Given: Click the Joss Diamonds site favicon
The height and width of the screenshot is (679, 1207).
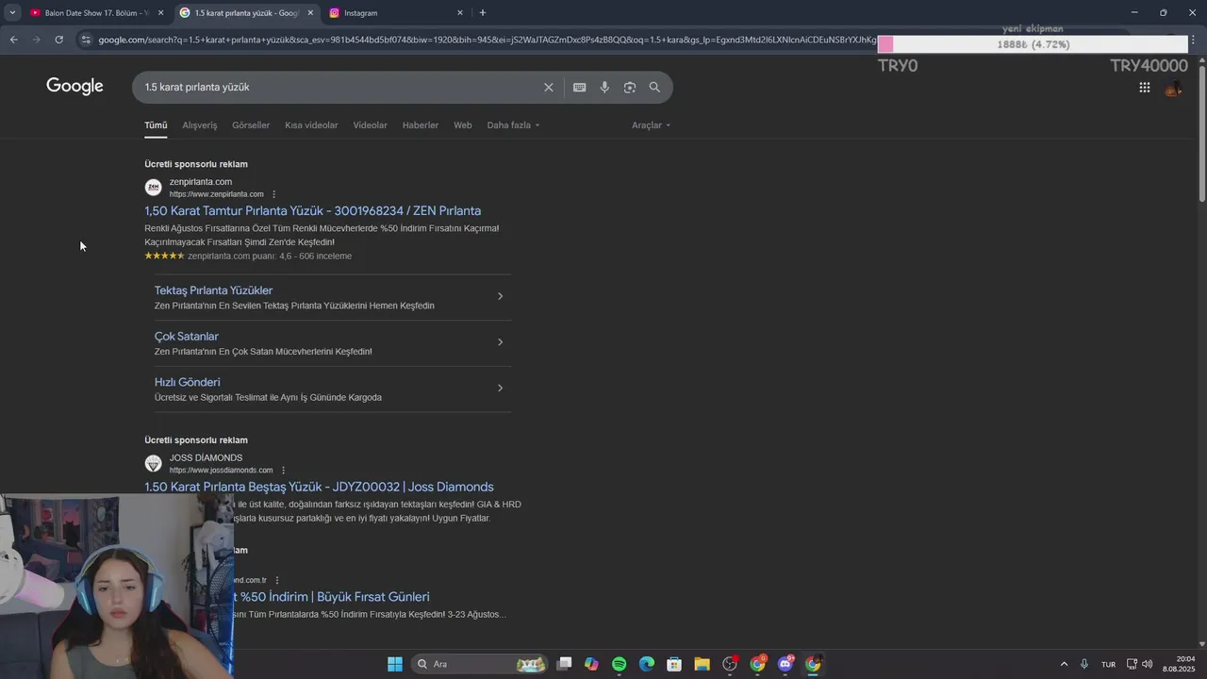Looking at the screenshot, I should (x=153, y=464).
